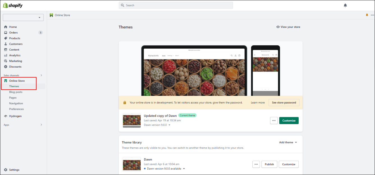Customize the current Updated copy of Dawn theme
The image size is (375, 175).
(x=289, y=120)
